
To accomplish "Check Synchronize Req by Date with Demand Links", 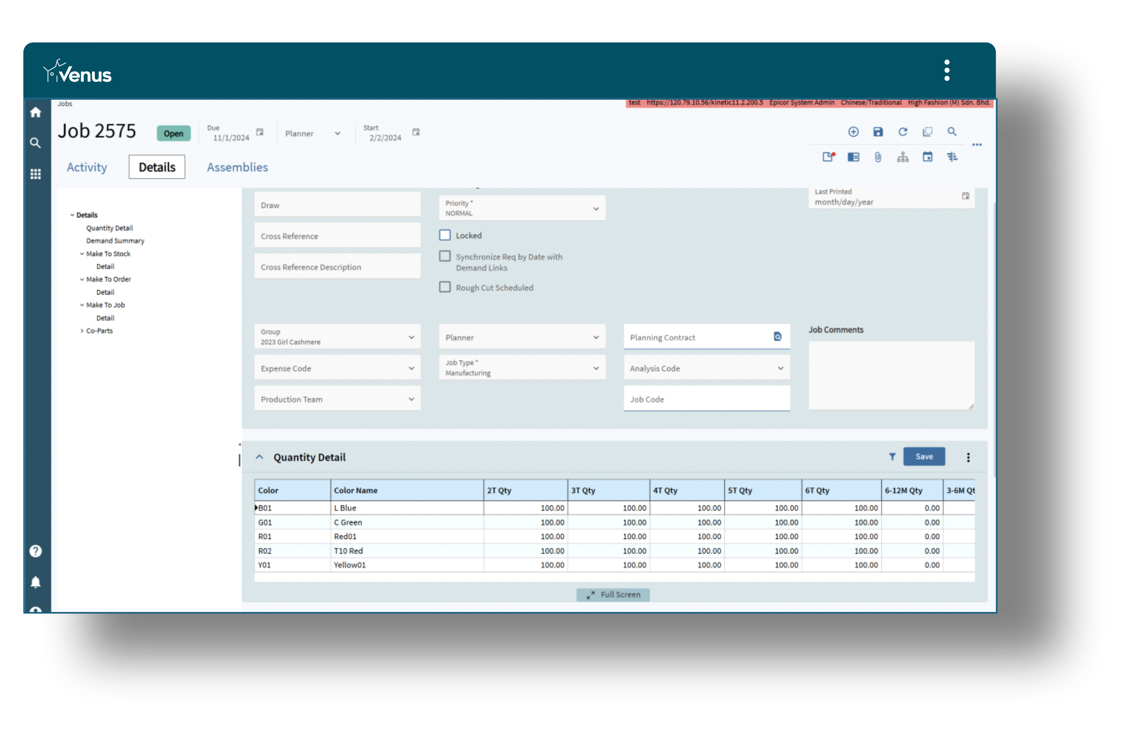I will tap(444, 256).
